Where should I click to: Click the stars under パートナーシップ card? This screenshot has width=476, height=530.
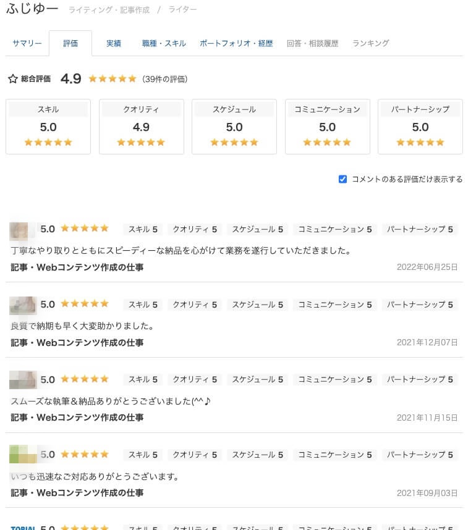point(420,142)
